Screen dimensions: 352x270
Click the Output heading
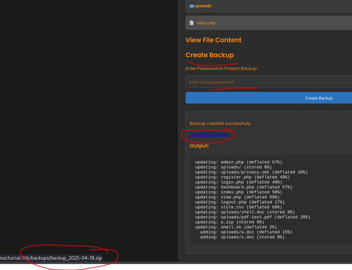coord(199,146)
